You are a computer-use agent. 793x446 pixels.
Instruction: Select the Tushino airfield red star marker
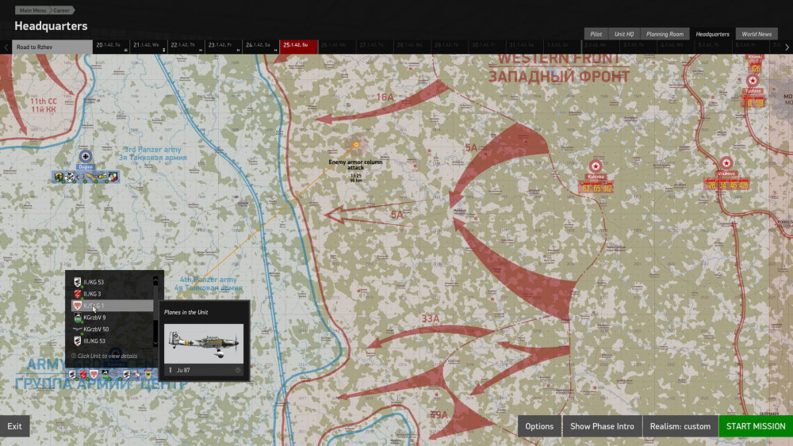(753, 80)
